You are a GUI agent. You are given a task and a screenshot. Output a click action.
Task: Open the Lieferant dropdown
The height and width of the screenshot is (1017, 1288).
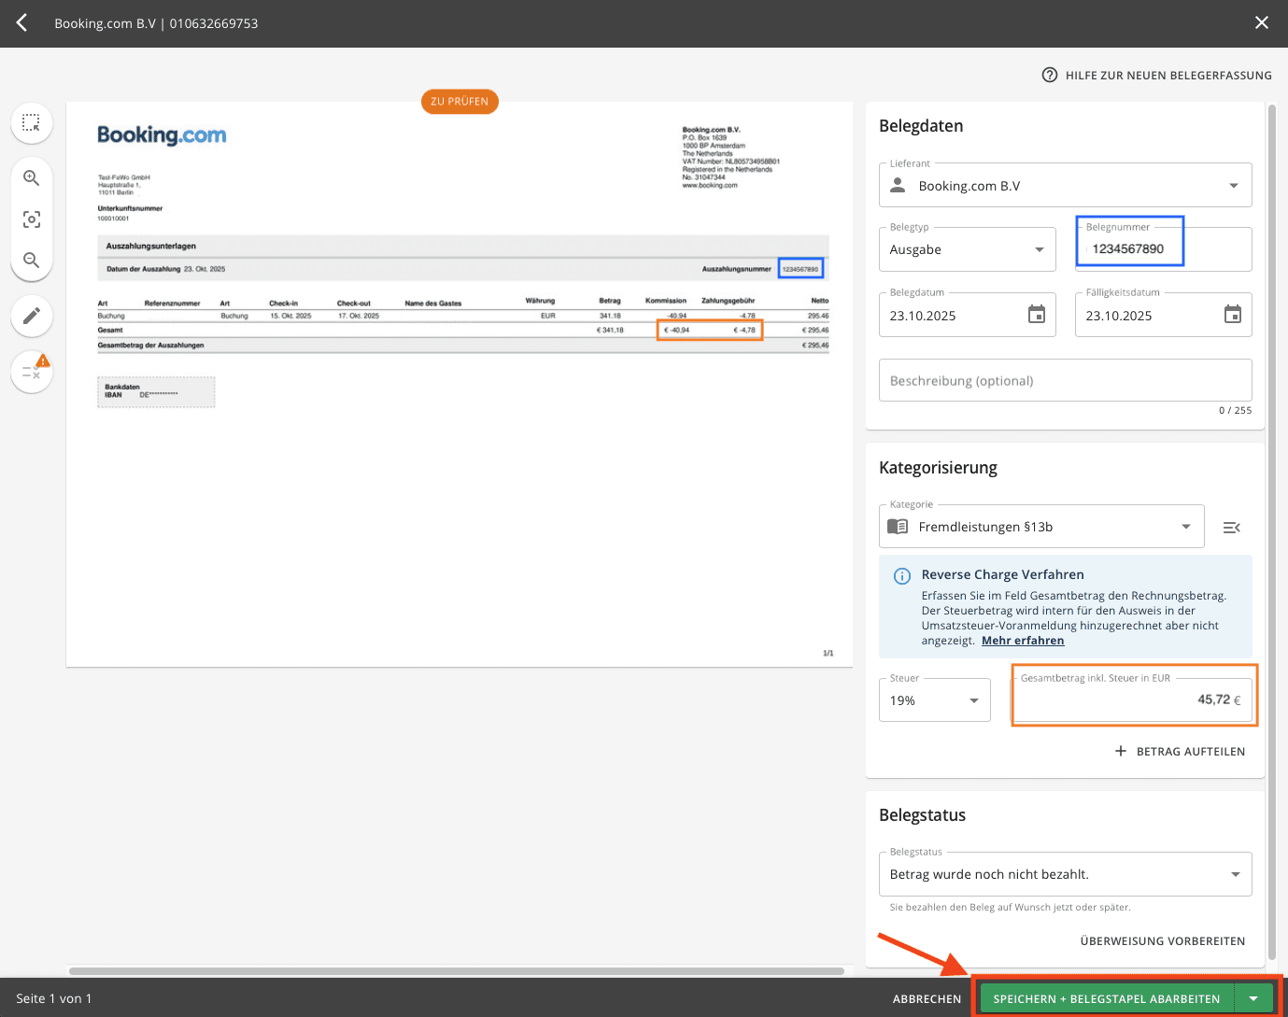[x=1066, y=186]
